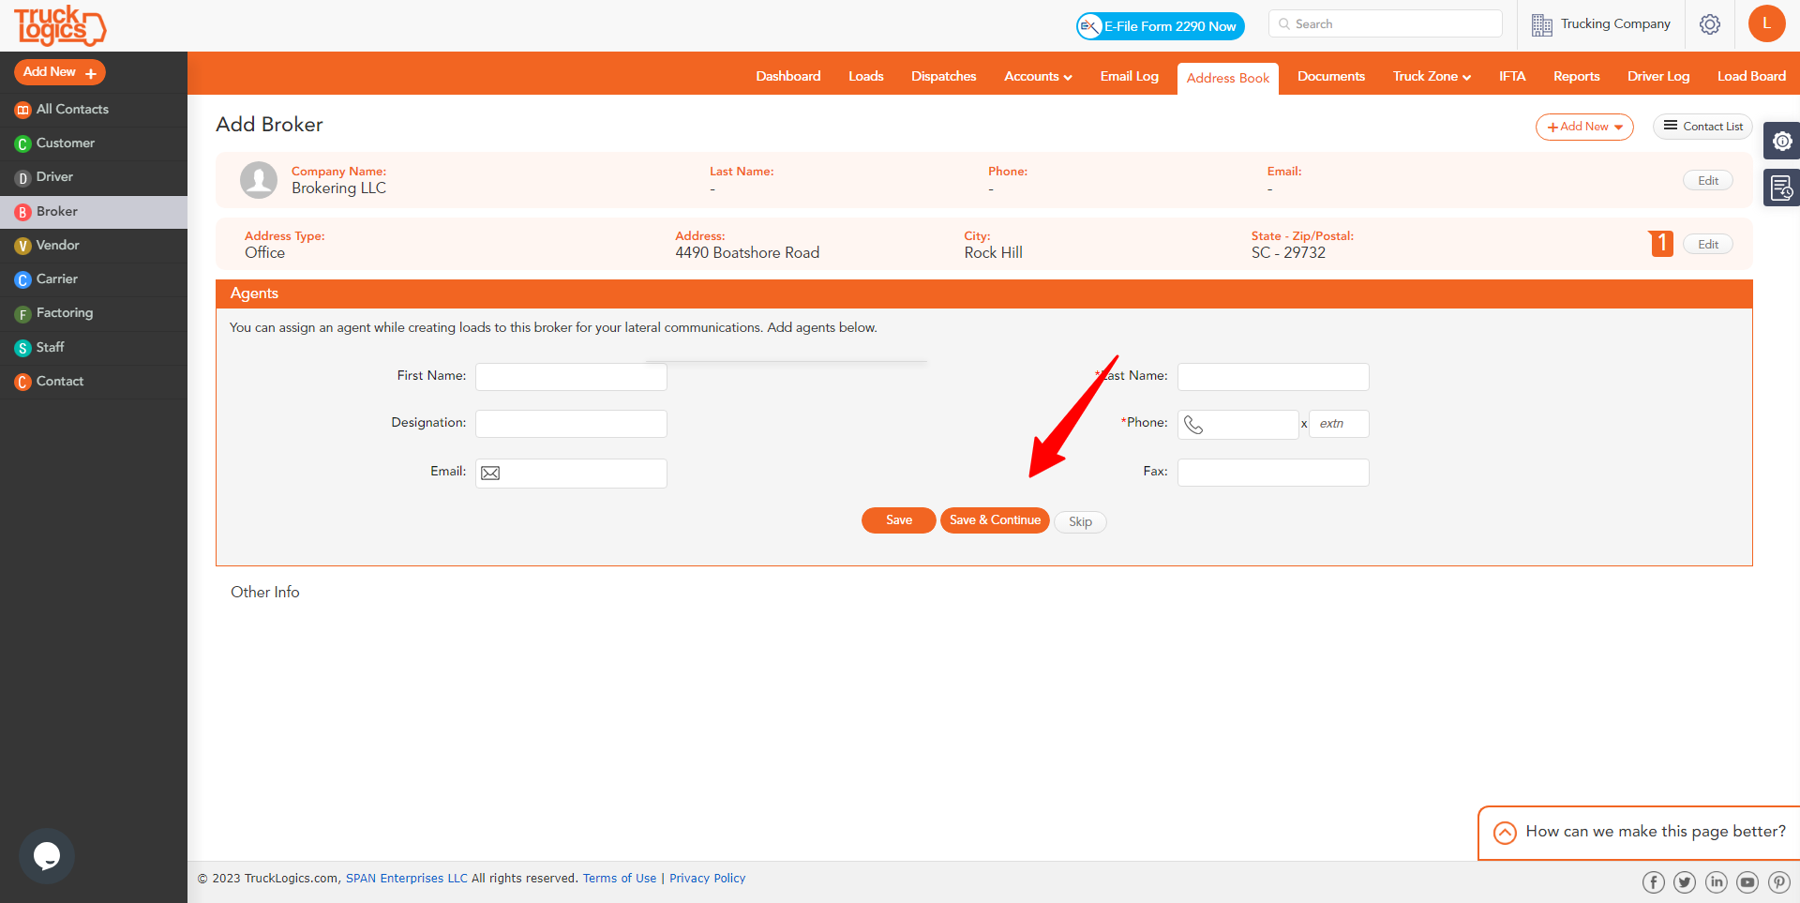Open the Reports menu item
This screenshot has width=1800, height=903.
pyautogui.click(x=1576, y=76)
